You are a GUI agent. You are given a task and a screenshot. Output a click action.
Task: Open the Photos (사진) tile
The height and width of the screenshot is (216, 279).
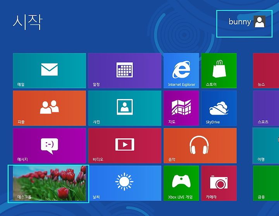(125, 108)
